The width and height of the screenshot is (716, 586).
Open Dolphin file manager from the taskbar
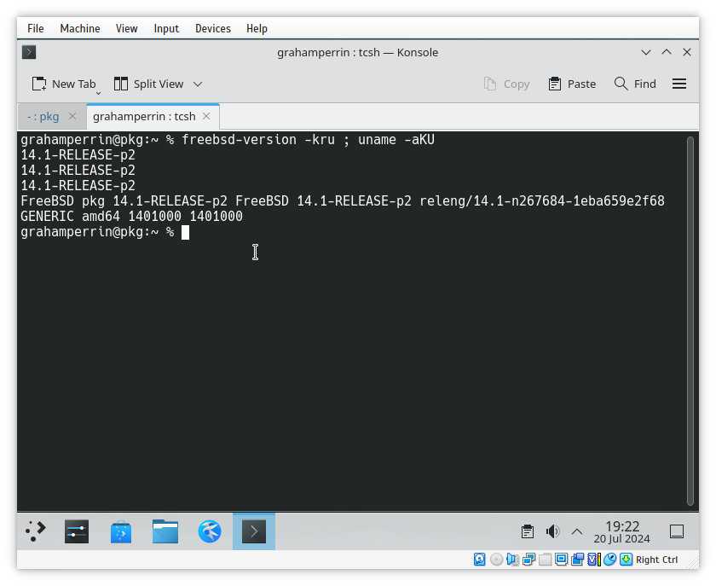tap(165, 531)
